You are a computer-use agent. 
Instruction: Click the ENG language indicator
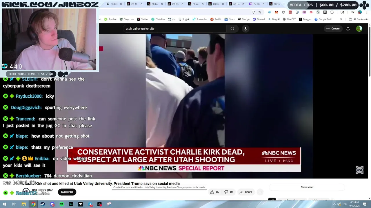pos(344,204)
